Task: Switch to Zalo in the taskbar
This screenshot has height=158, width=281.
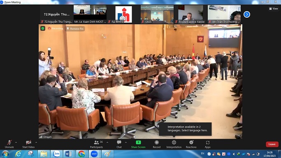Action: point(56,154)
